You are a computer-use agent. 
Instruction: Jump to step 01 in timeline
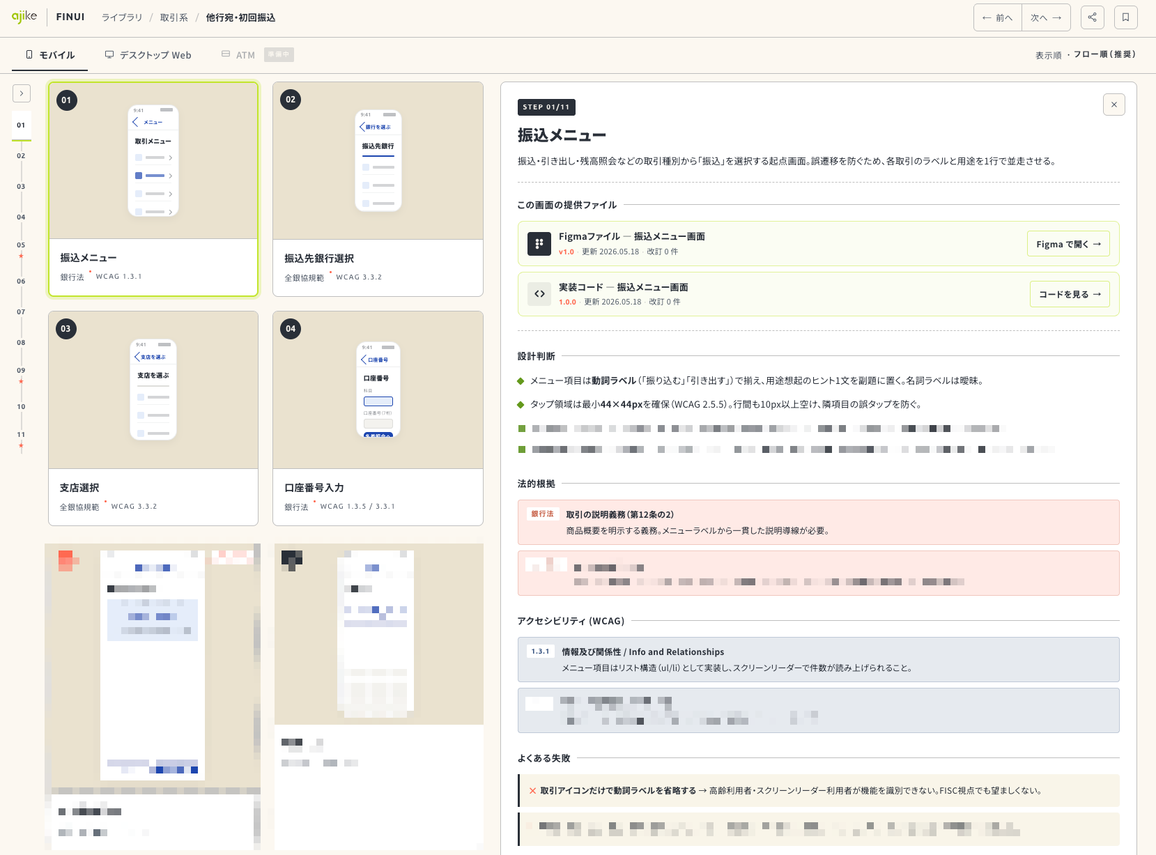(21, 125)
